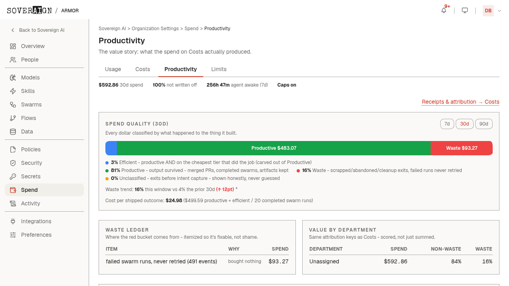Click the Waste trend 12pt increase indicator
This screenshot has height=286, width=509.
tap(225, 189)
